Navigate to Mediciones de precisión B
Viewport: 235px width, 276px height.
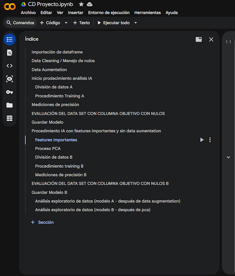tap(61, 175)
